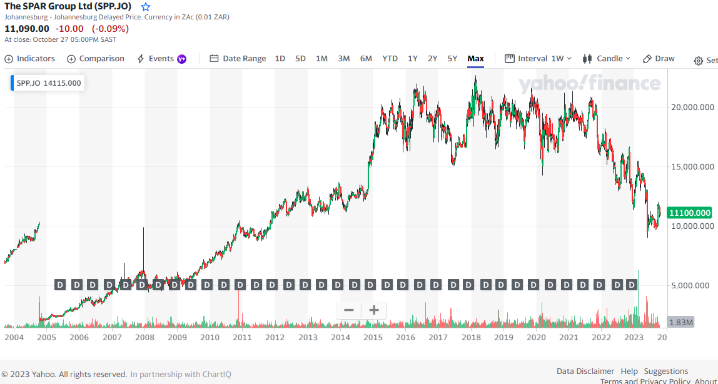Click the 2023 year axis label
This screenshot has width=718, height=384.
pyautogui.click(x=634, y=337)
